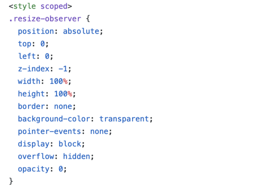
Task: Click the 100% value after height
Action: [63, 94]
